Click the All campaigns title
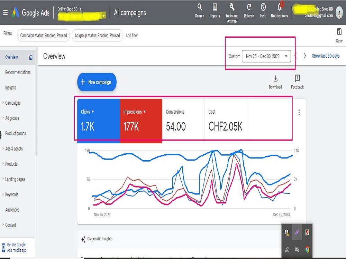This screenshot has height=259, width=346. [130, 13]
